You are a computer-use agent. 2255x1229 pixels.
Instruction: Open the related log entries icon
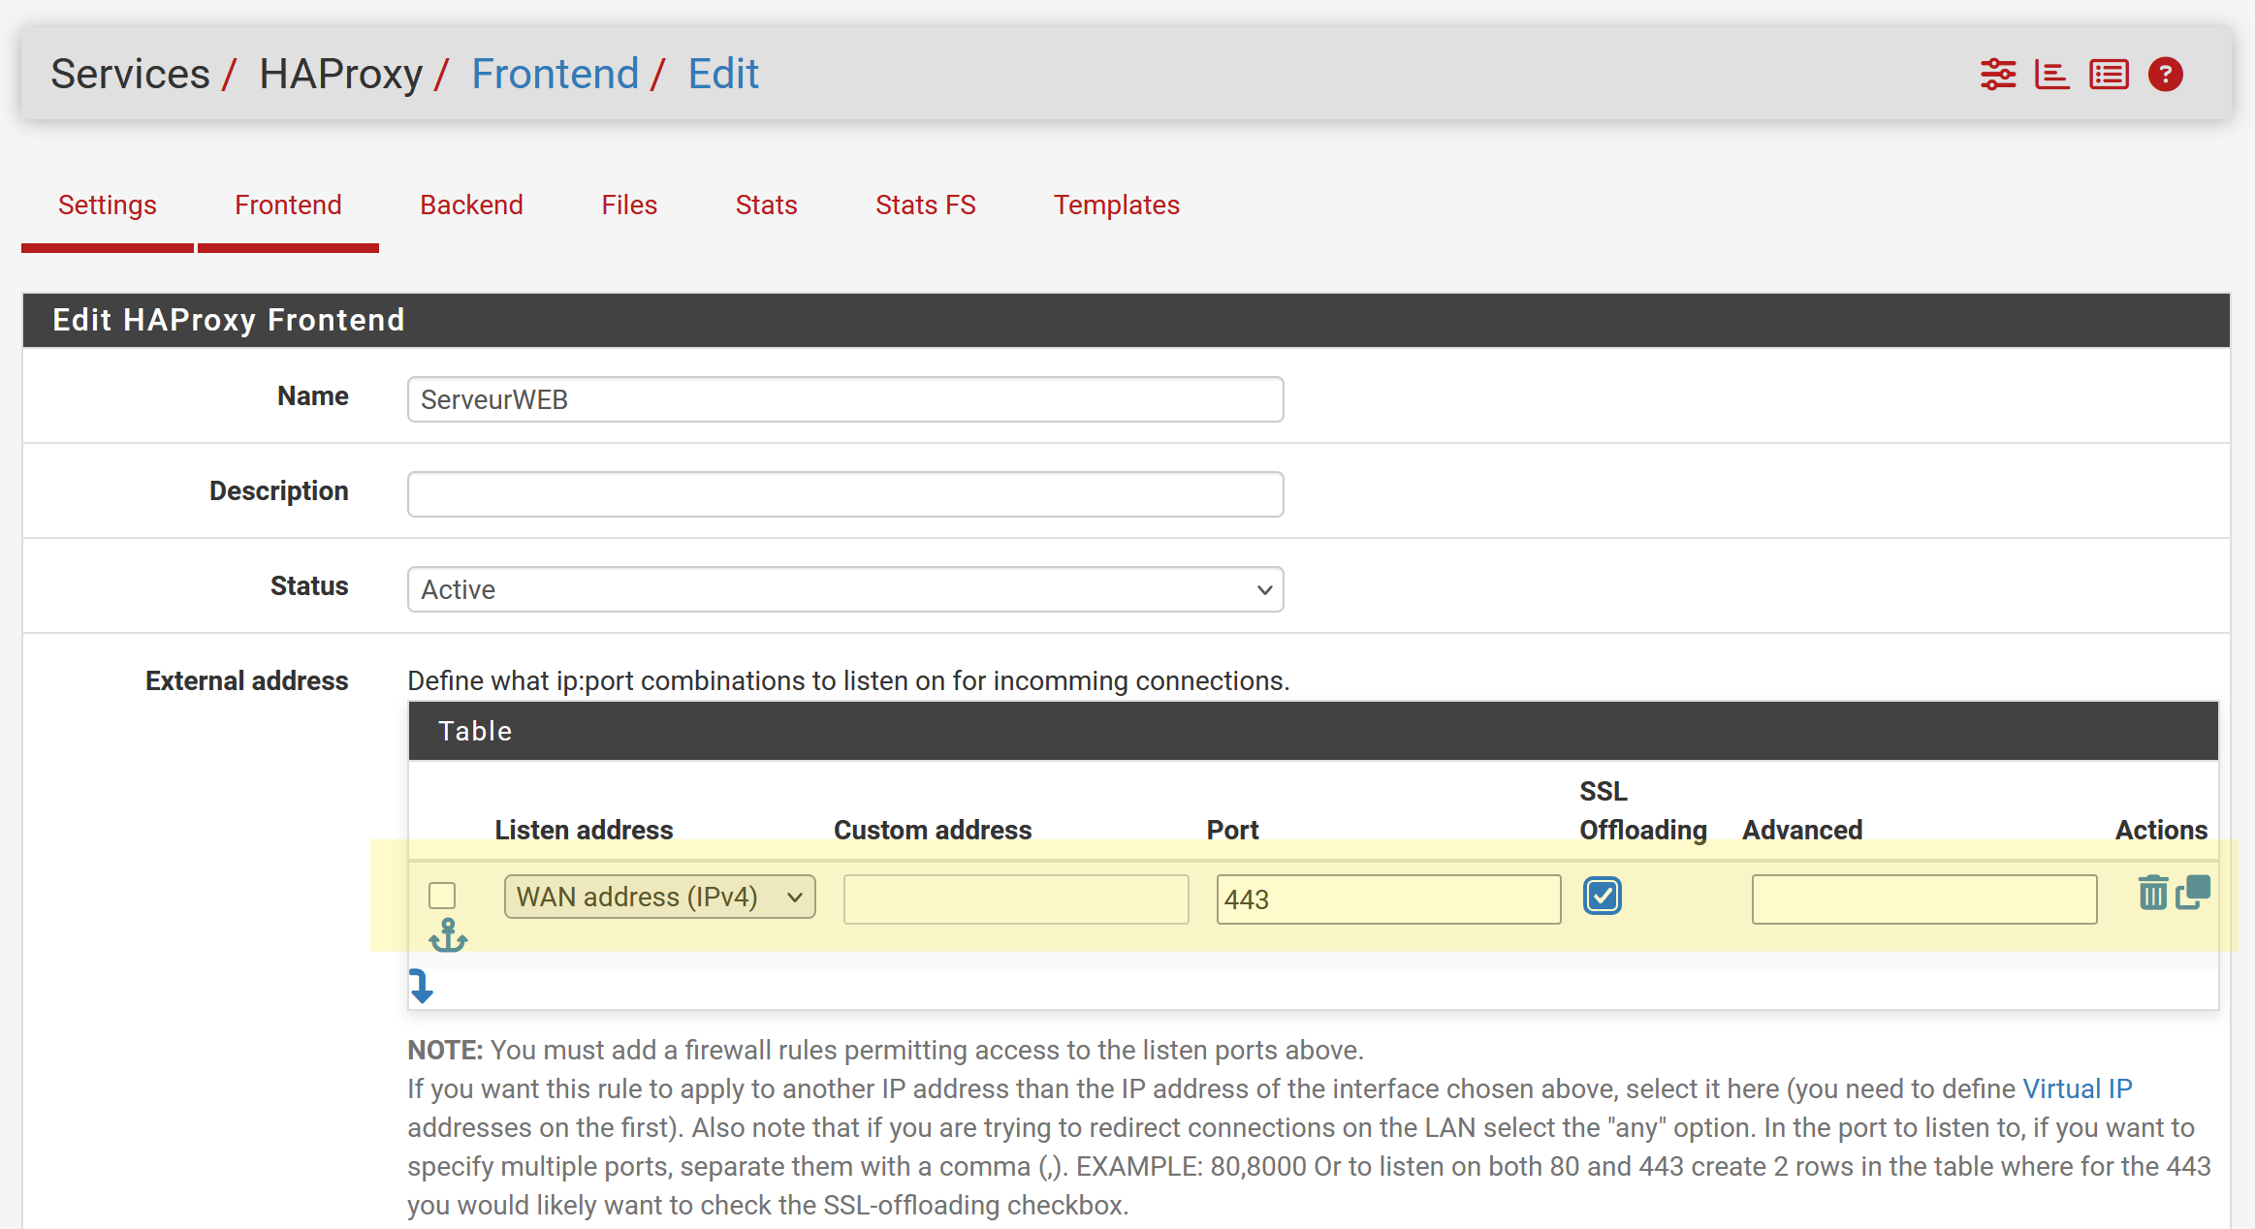[x=2109, y=74]
